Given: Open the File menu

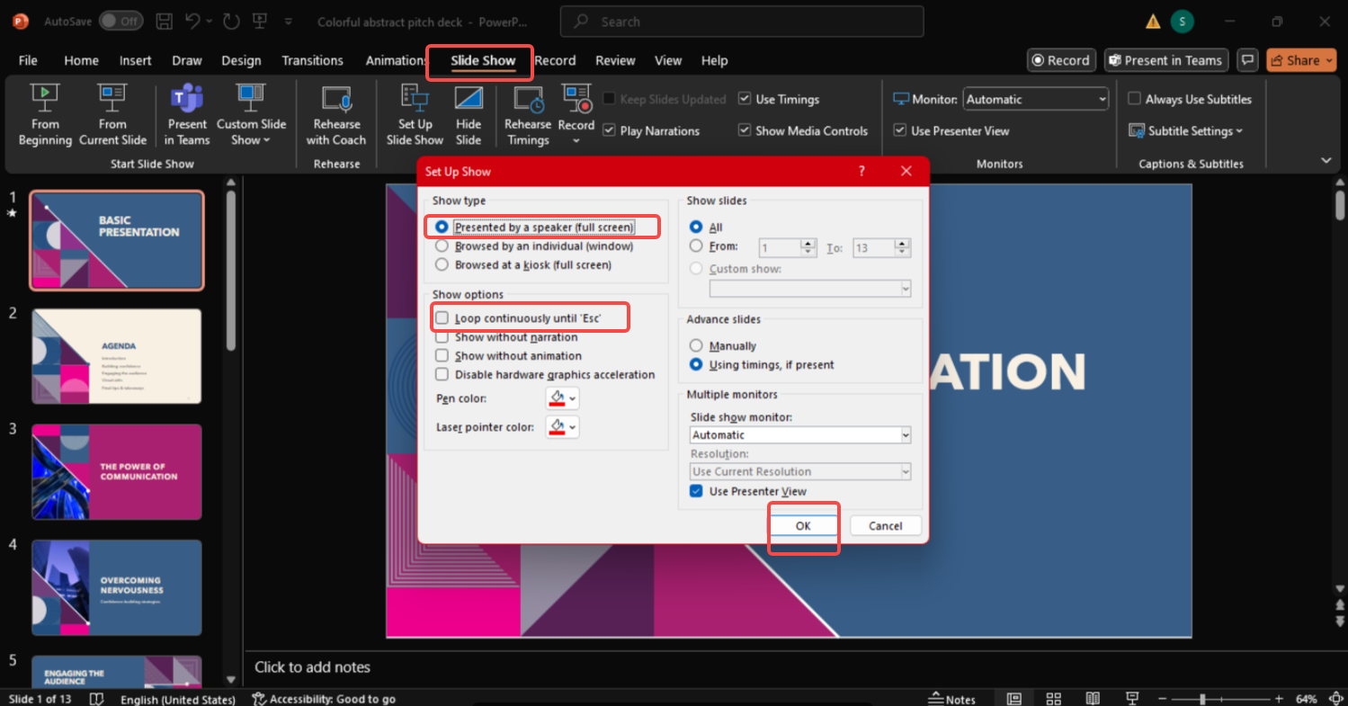Looking at the screenshot, I should (x=28, y=60).
